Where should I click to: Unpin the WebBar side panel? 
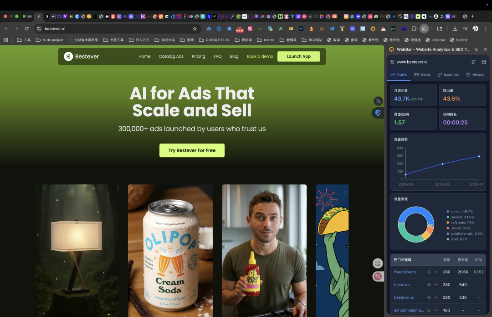[x=476, y=50]
